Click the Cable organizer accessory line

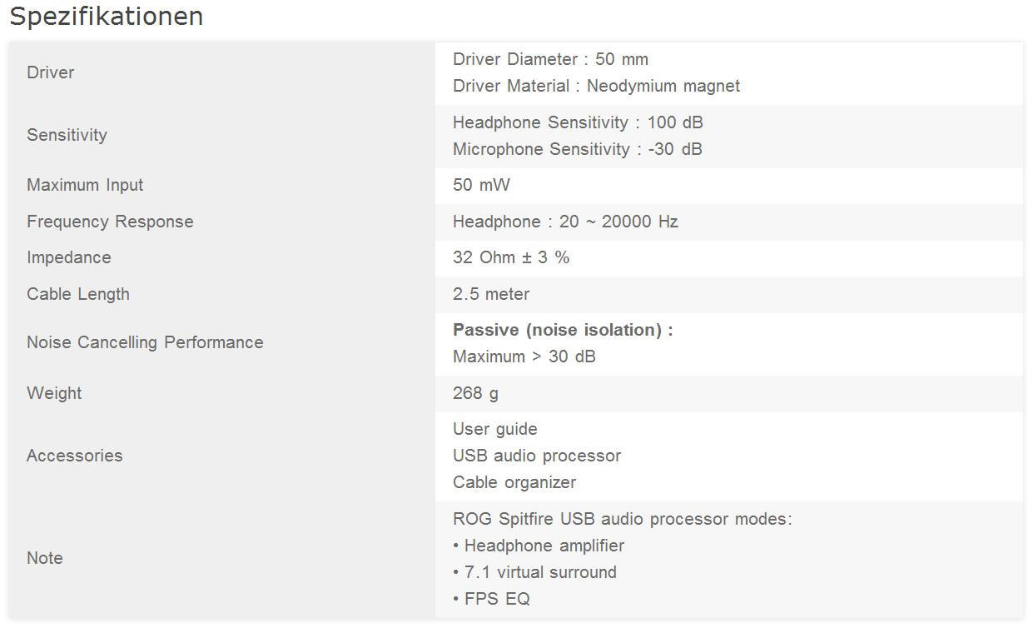tap(514, 482)
